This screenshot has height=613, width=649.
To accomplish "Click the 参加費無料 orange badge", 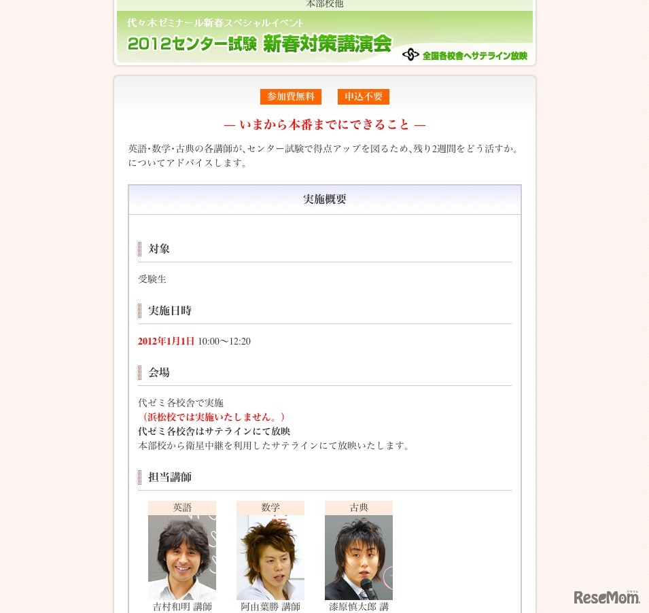I will pos(291,97).
